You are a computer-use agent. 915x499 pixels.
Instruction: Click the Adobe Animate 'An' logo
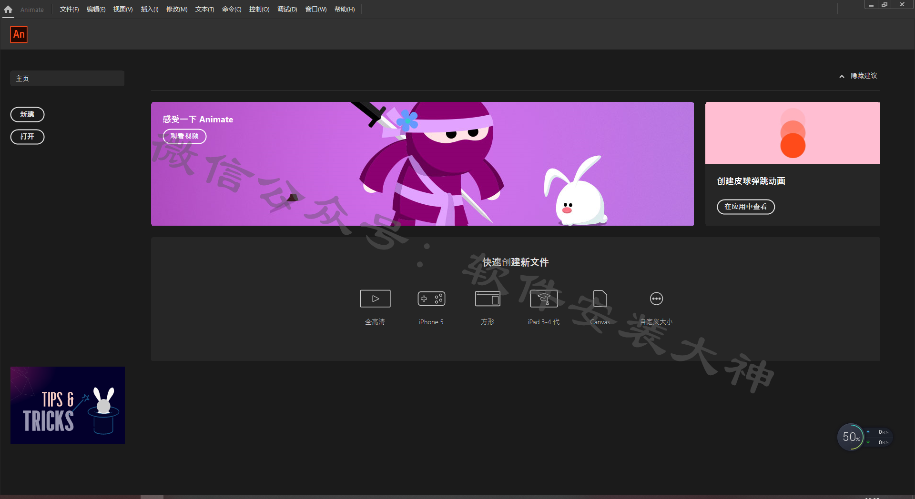pos(19,34)
